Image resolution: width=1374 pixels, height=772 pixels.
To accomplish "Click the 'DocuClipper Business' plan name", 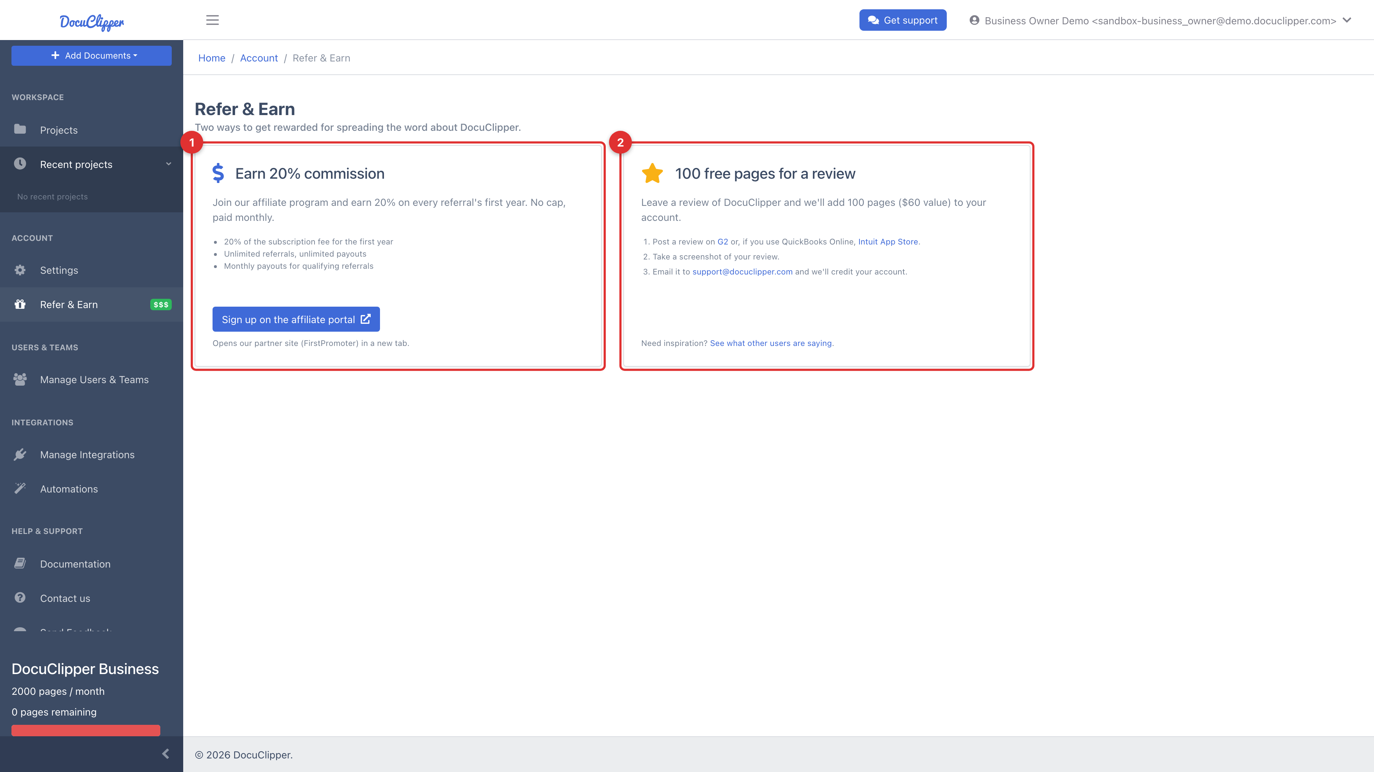I will coord(86,669).
